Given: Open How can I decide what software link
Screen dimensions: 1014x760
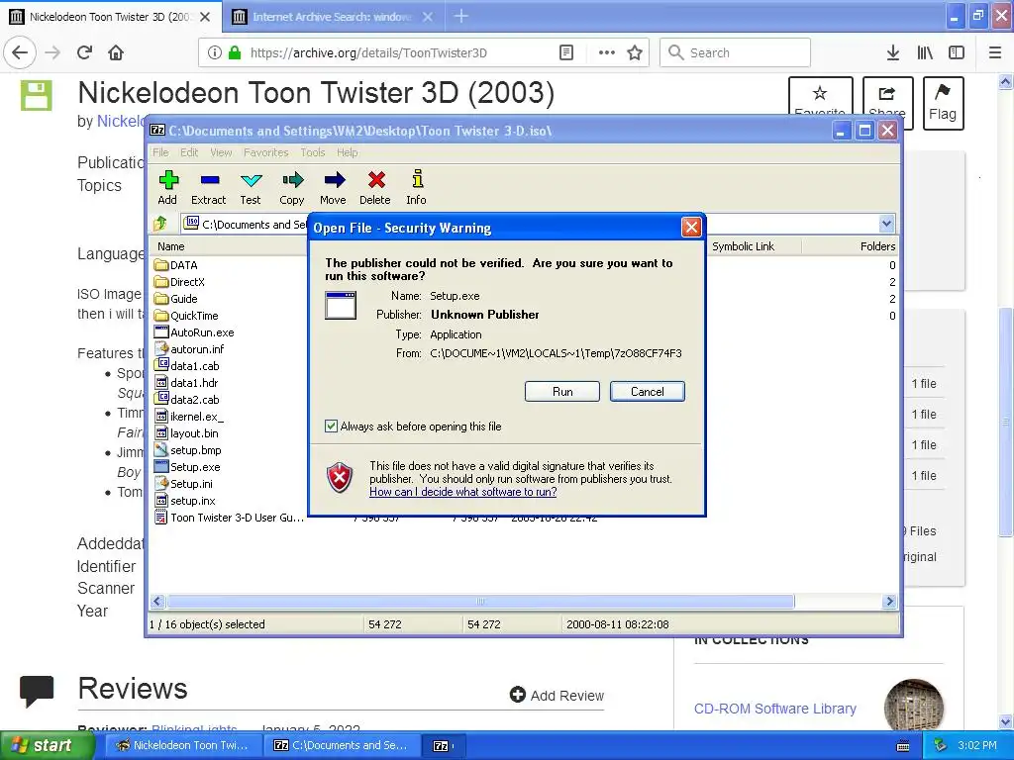Looking at the screenshot, I should tap(463, 492).
